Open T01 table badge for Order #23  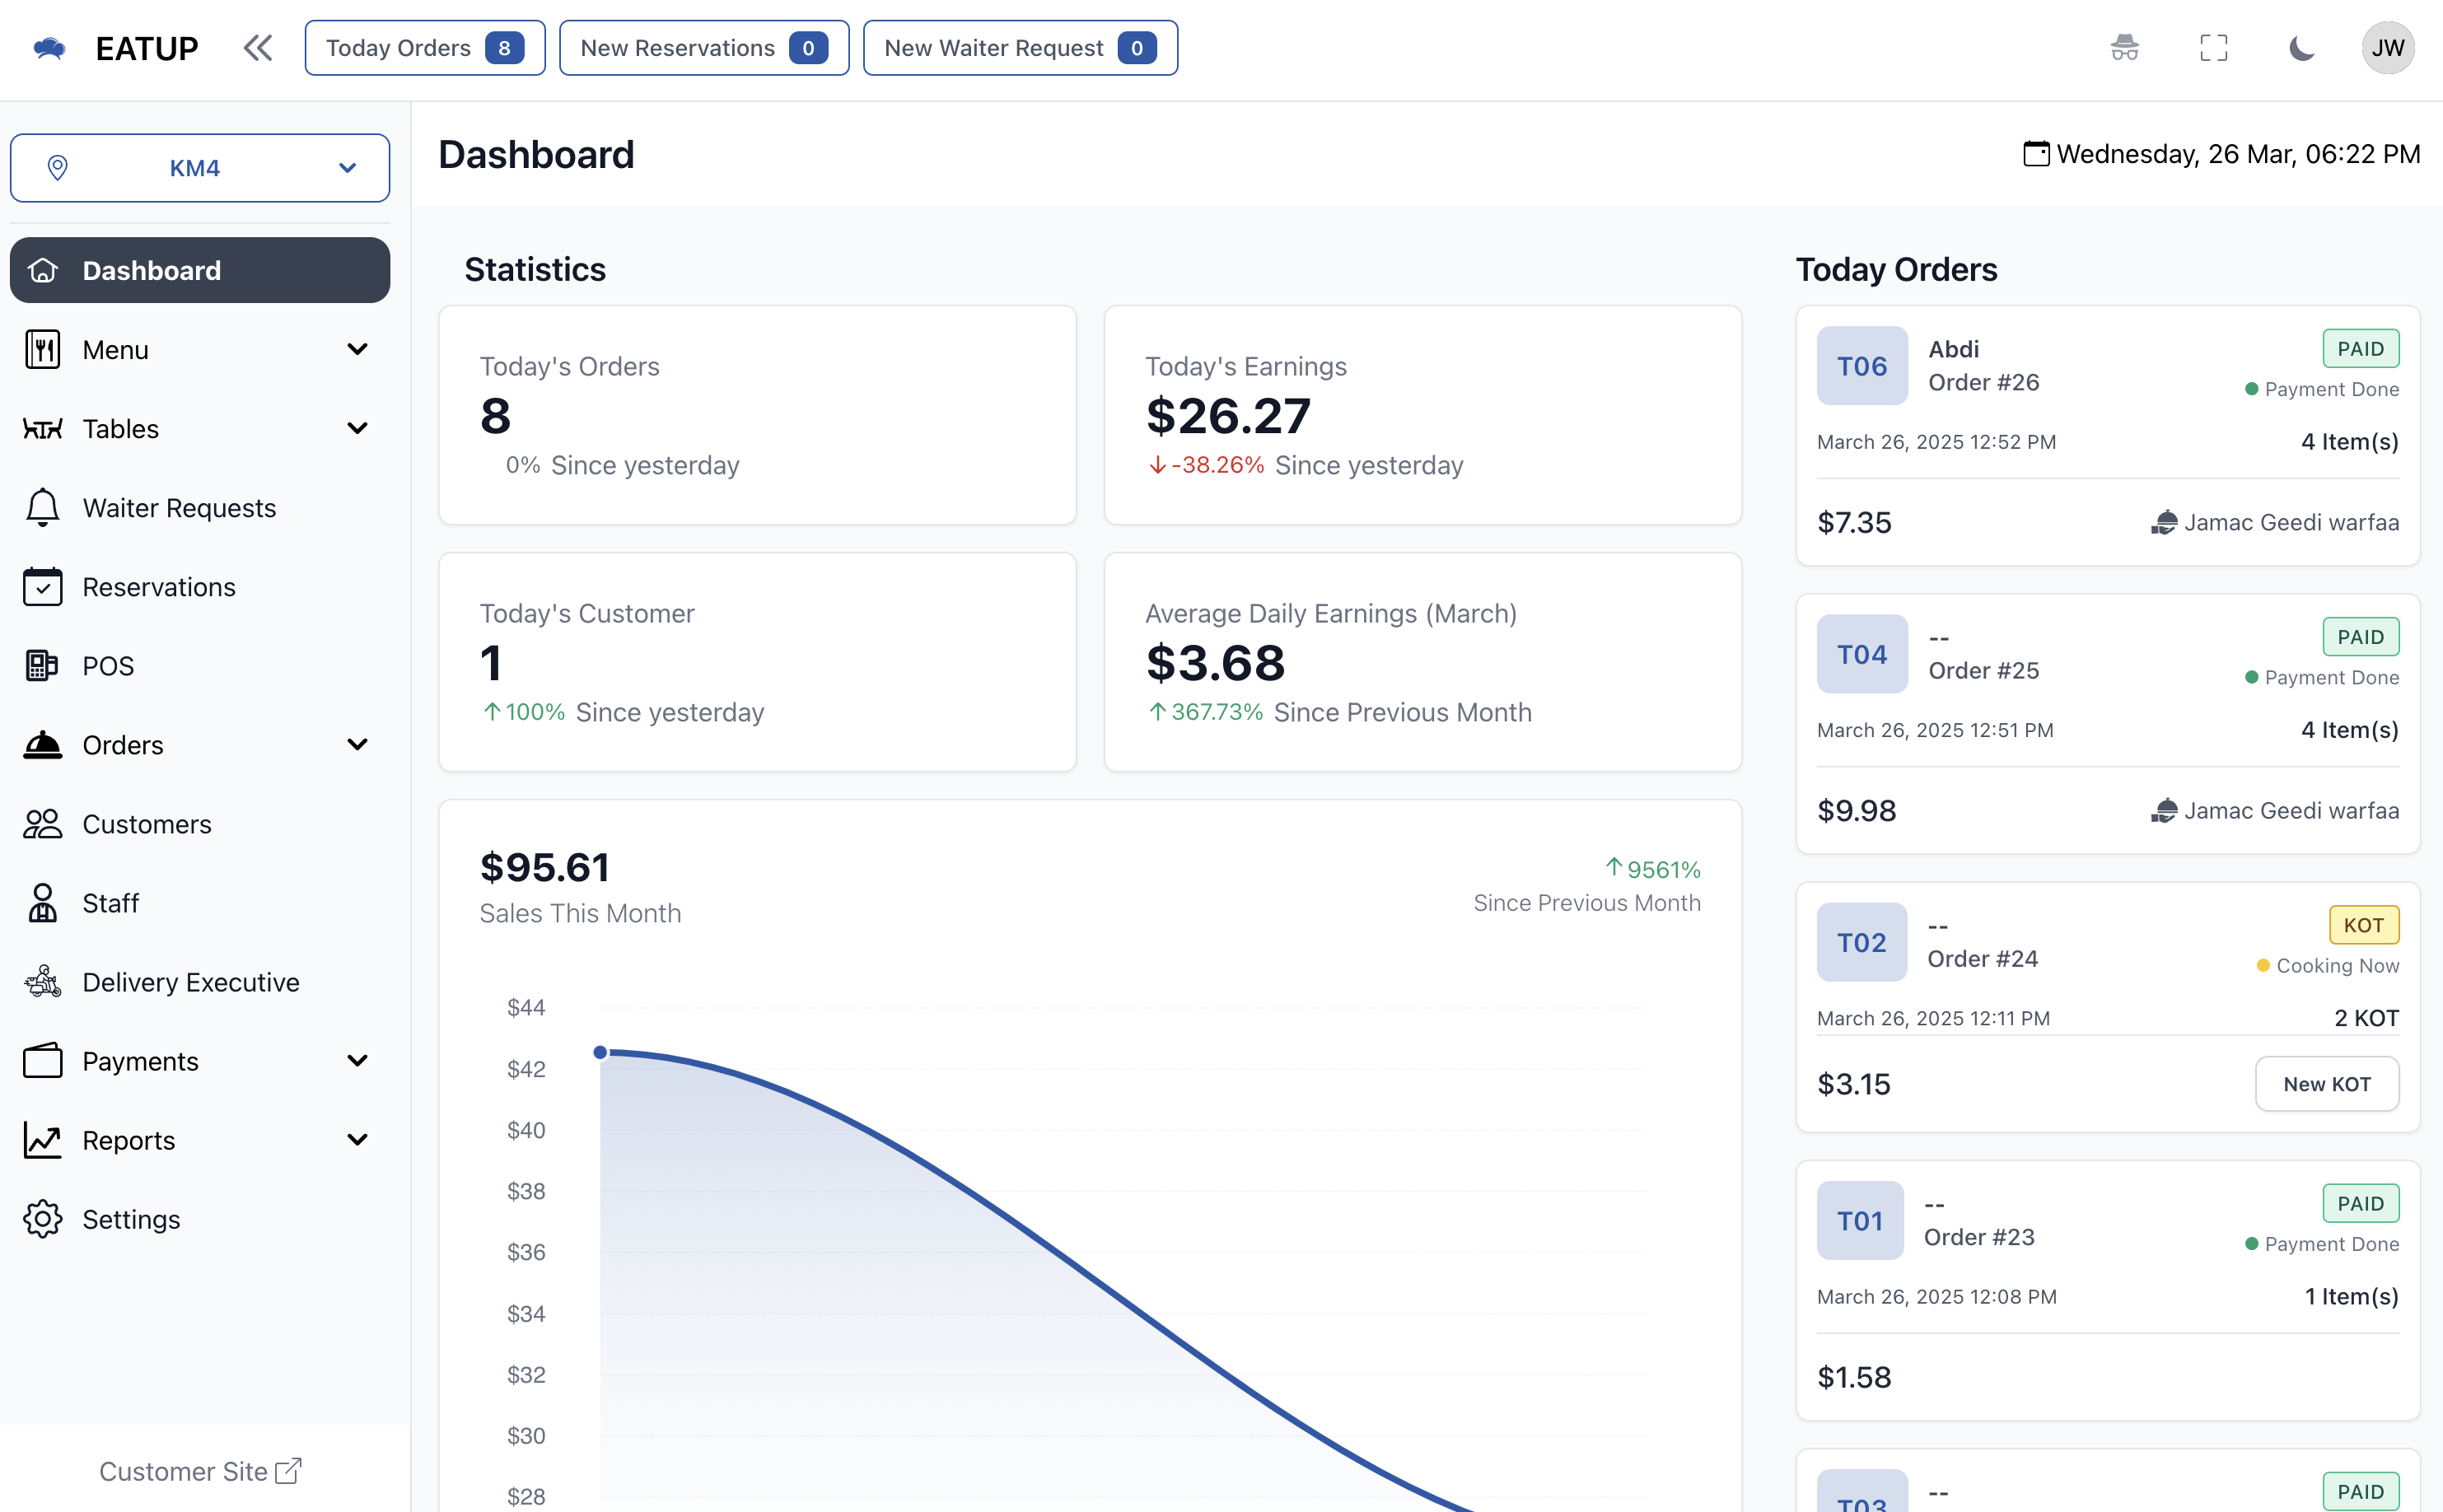tap(1860, 1220)
